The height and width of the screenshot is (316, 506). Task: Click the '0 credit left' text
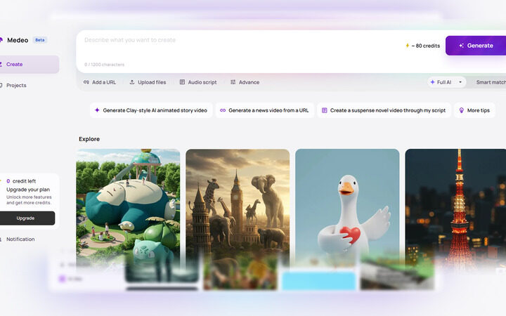tap(21, 181)
